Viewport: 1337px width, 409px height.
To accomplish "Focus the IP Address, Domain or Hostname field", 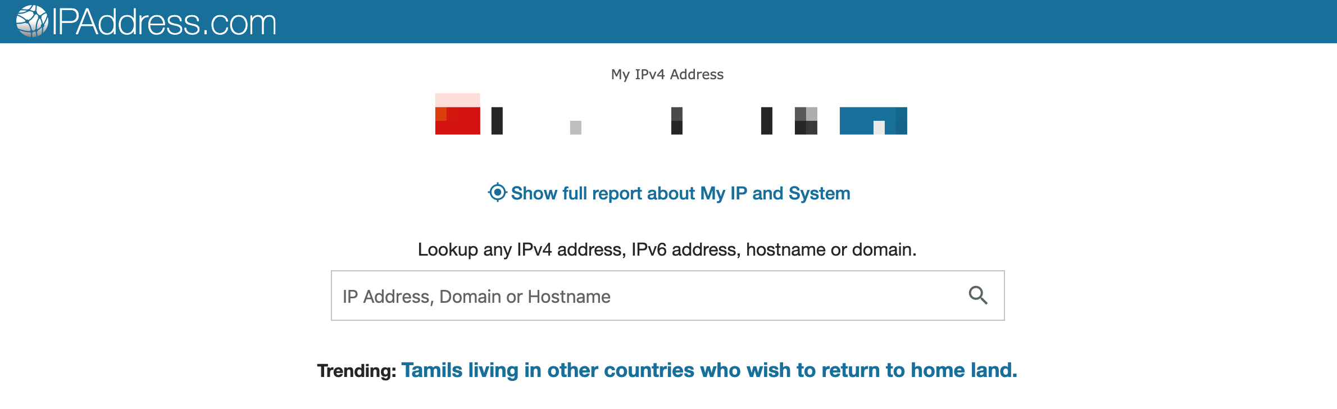I will (646, 296).
